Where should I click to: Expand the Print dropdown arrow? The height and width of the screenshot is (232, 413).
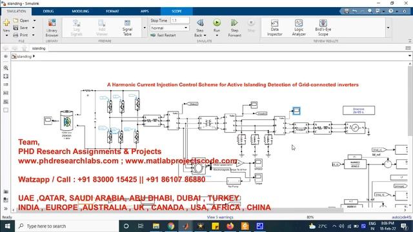tap(34, 35)
